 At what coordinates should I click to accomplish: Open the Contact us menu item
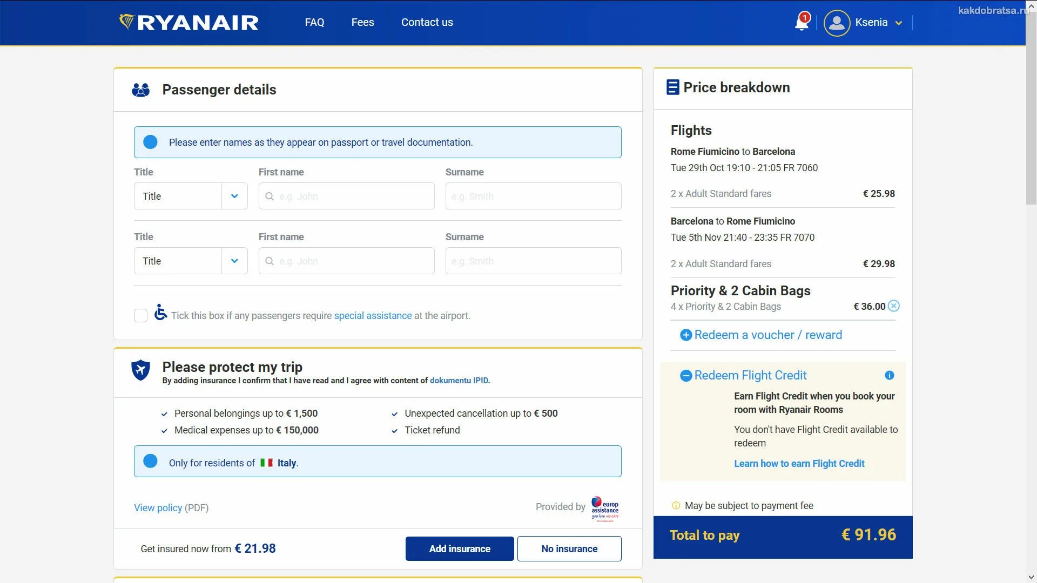(x=427, y=22)
